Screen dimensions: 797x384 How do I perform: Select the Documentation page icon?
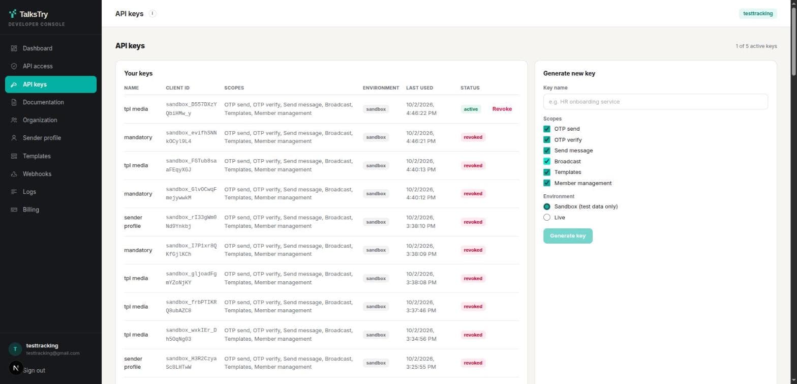pyautogui.click(x=14, y=102)
